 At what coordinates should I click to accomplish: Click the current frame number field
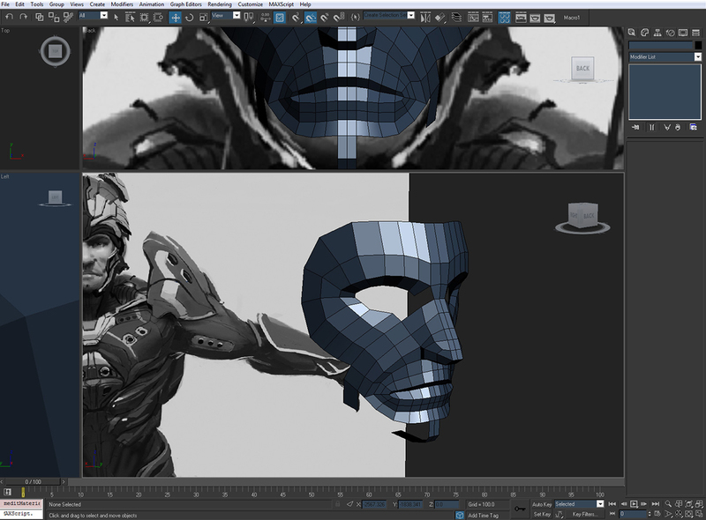pos(633,514)
